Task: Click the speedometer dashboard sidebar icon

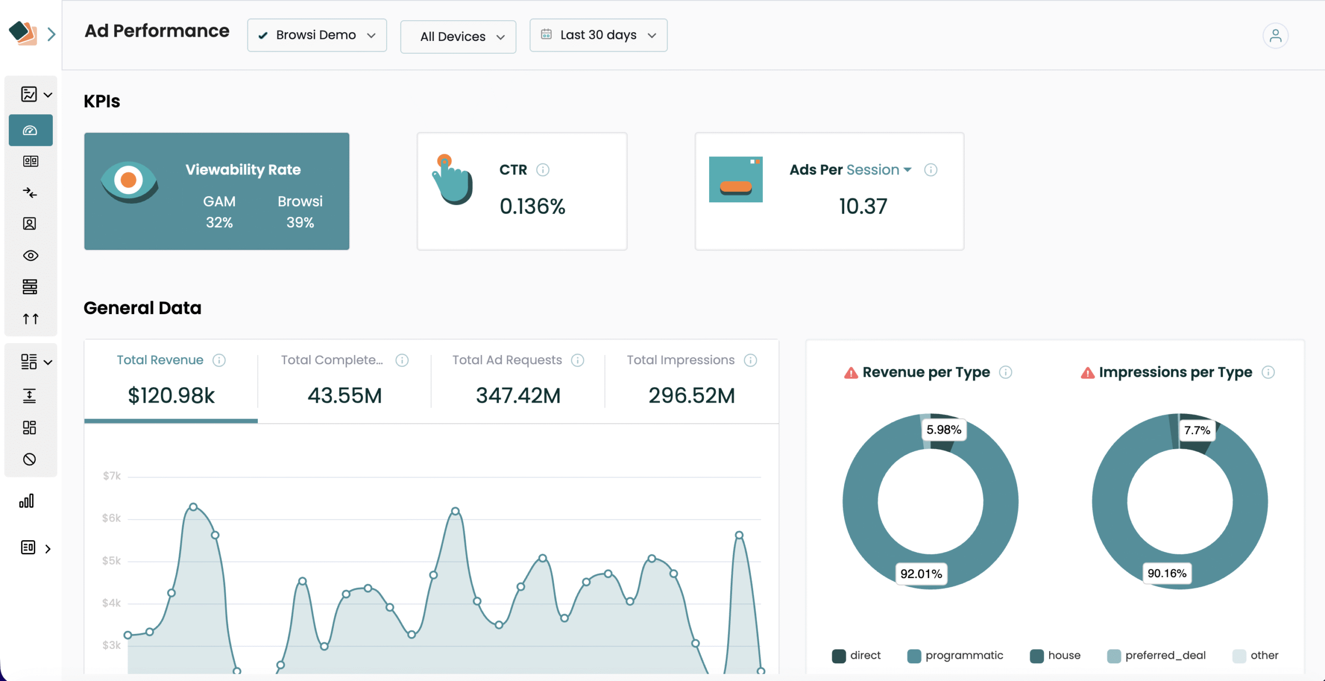Action: pos(30,130)
